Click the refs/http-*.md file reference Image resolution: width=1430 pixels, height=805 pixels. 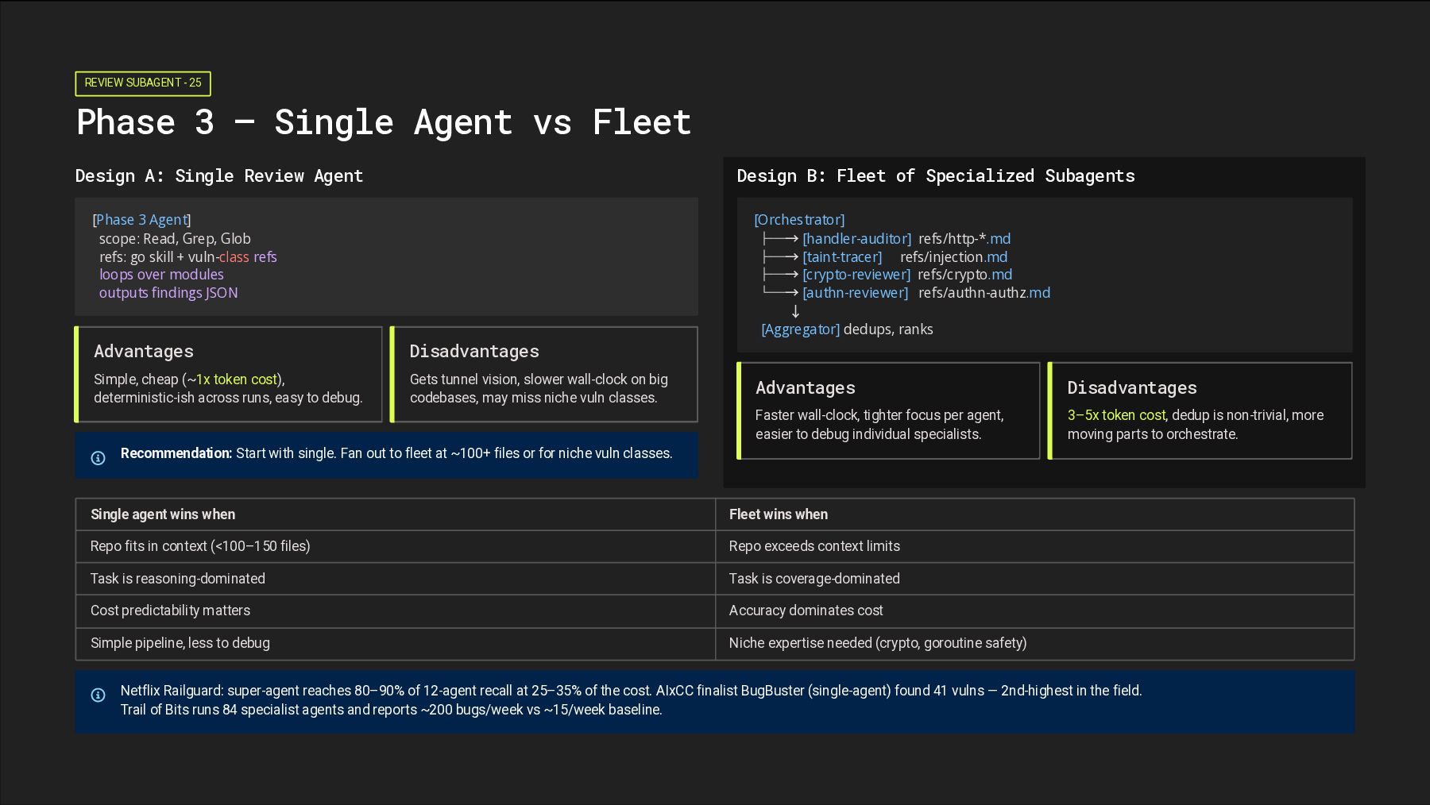coord(964,239)
